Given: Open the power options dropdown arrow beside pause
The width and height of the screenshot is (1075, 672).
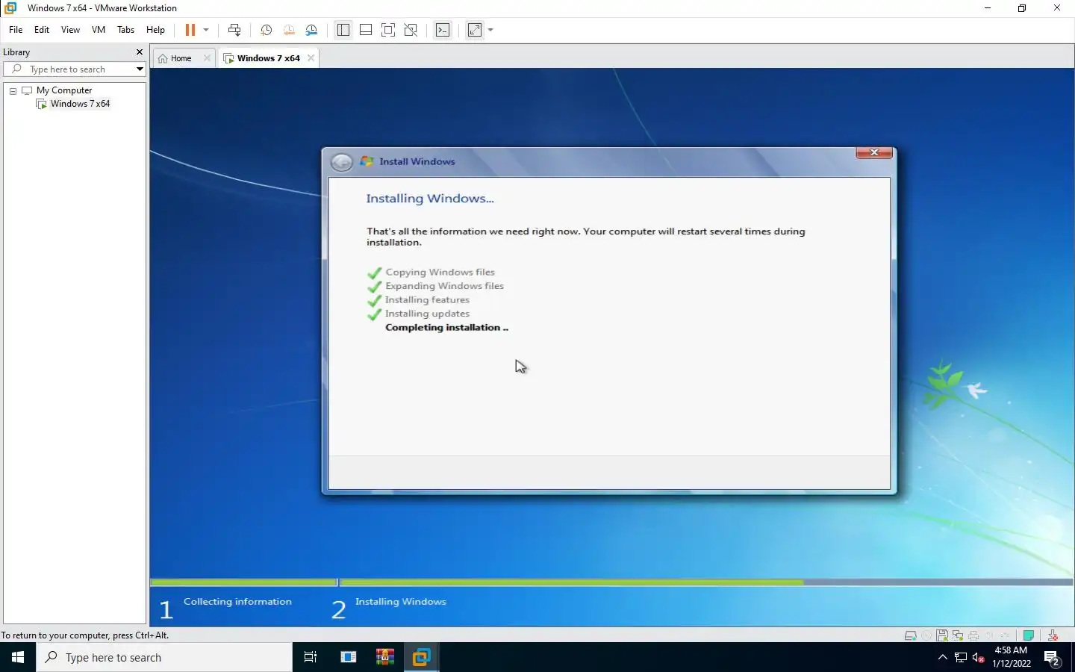Looking at the screenshot, I should pyautogui.click(x=206, y=30).
